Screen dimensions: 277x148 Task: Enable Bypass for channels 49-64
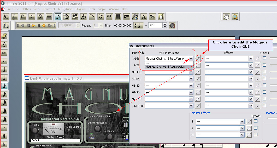(x=264, y=79)
